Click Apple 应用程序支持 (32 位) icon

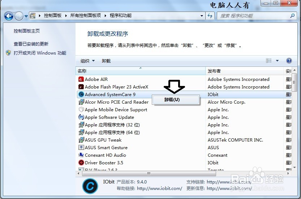pos(81,125)
